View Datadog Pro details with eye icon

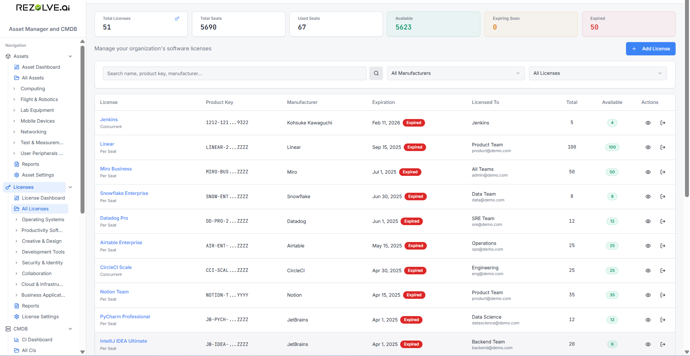coord(648,222)
